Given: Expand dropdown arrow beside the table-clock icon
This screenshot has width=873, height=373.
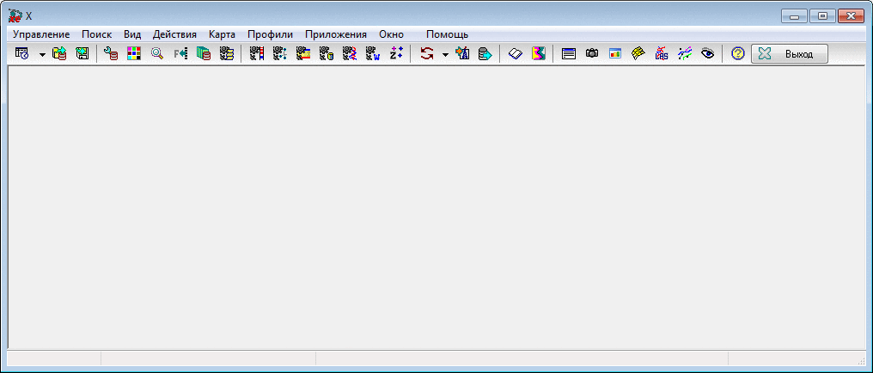Looking at the screenshot, I should point(42,54).
